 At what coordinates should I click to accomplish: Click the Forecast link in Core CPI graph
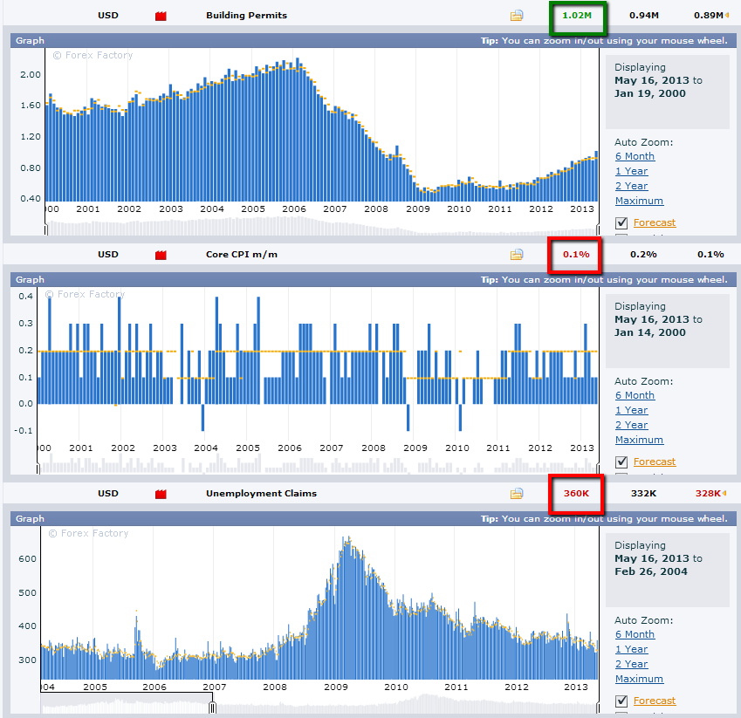coord(655,462)
